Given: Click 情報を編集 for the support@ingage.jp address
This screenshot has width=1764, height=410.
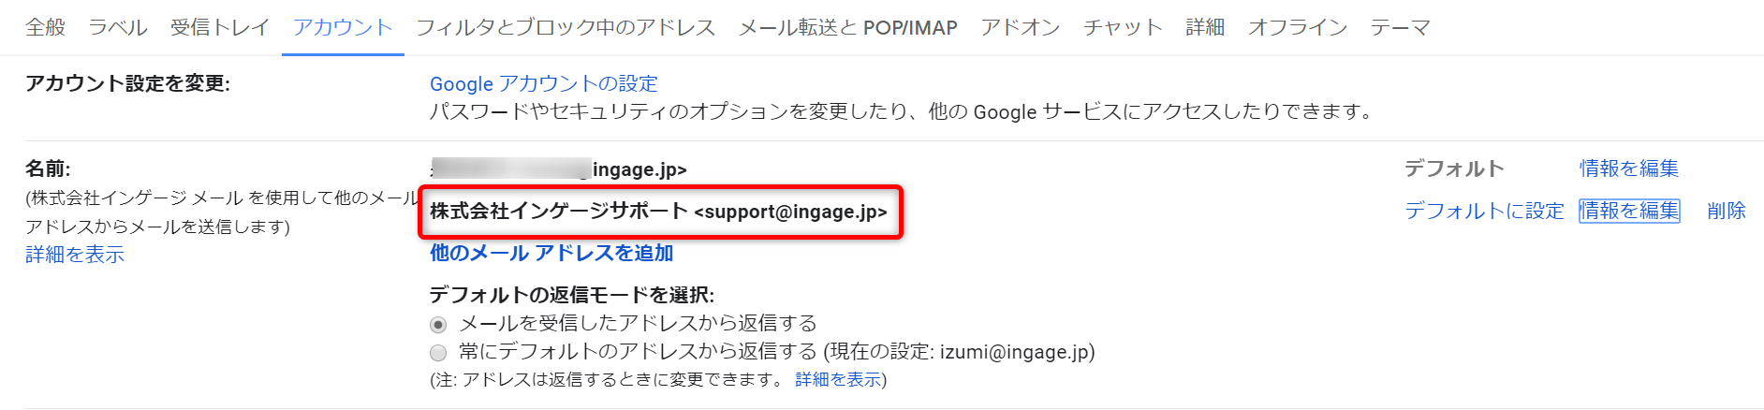Looking at the screenshot, I should coord(1628,212).
